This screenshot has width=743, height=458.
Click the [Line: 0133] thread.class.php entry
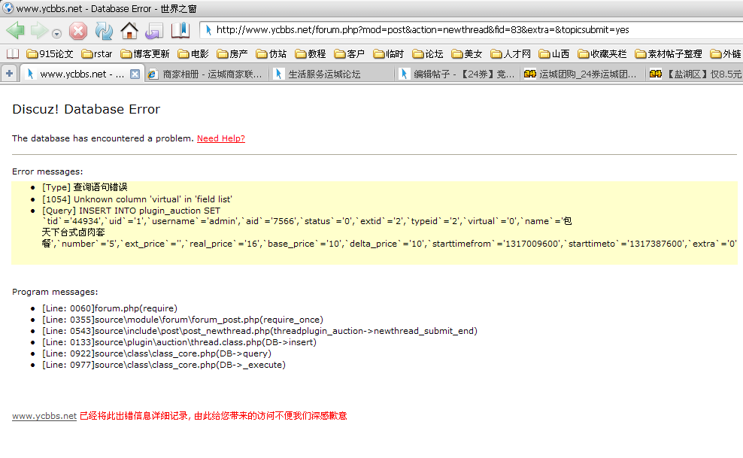pyautogui.click(x=179, y=342)
